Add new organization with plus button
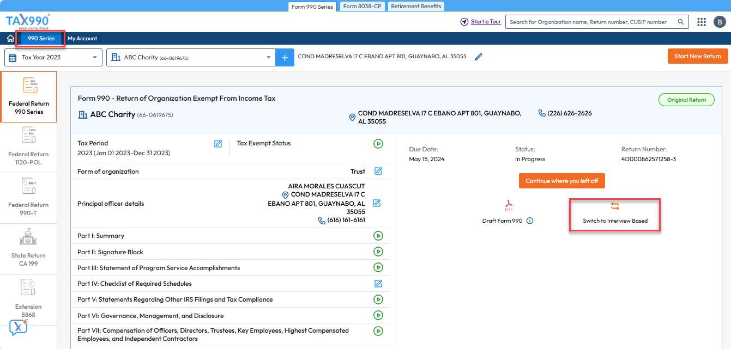 coord(285,57)
